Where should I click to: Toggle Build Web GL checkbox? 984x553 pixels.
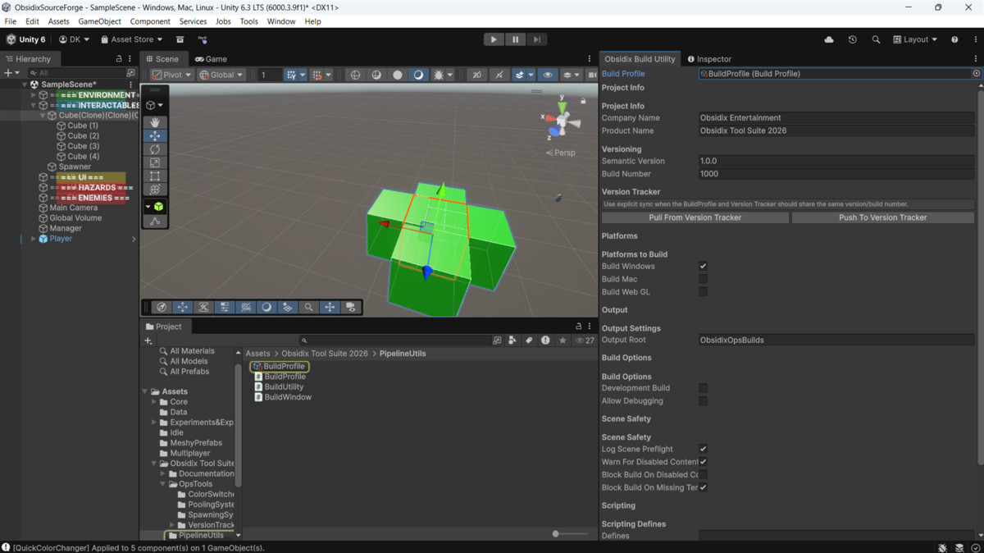[703, 292]
